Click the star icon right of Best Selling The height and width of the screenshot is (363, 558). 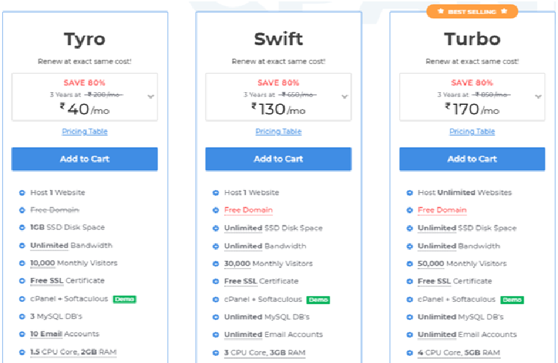(x=504, y=11)
